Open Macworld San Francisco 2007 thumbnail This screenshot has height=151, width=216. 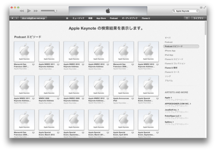(x=24, y=52)
